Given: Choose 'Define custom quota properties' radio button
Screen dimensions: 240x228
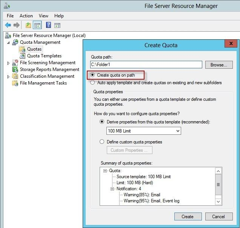Looking at the screenshot, I should (102, 142).
